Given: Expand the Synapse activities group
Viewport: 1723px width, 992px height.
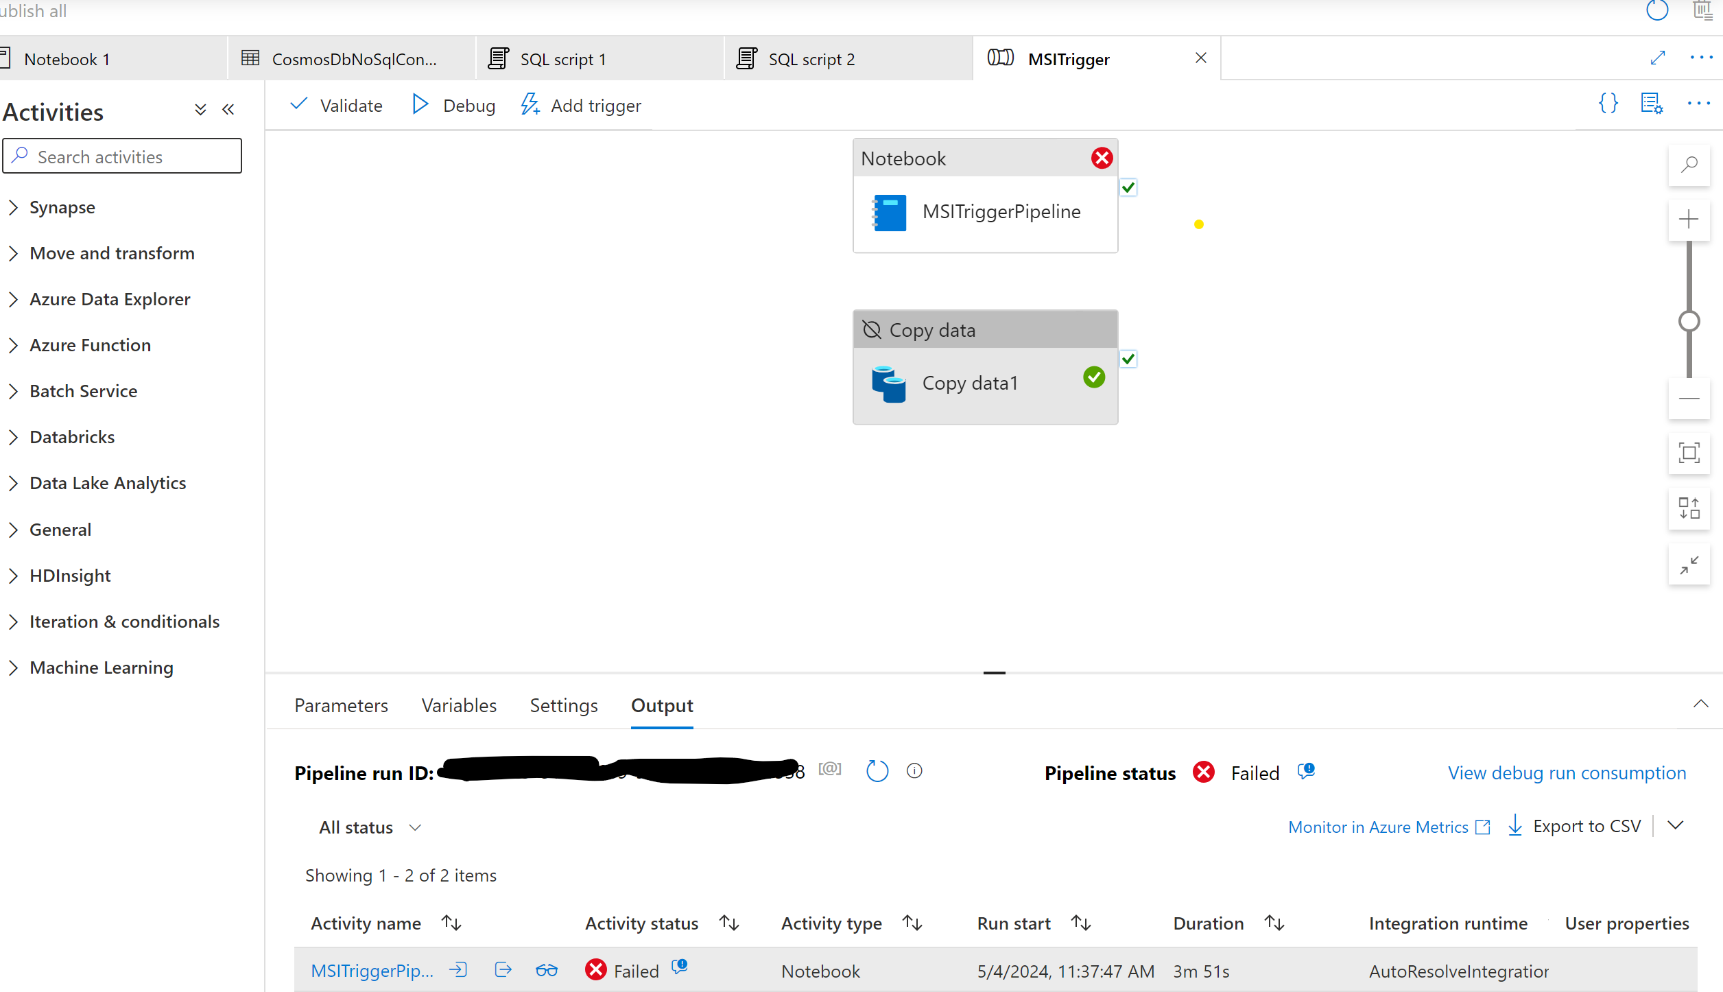Looking at the screenshot, I should coord(62,207).
